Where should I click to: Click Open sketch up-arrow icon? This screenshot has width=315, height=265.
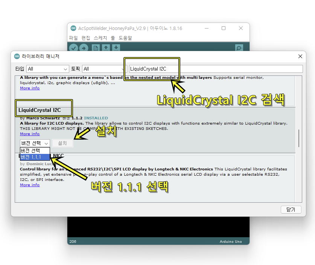[x=106, y=48]
